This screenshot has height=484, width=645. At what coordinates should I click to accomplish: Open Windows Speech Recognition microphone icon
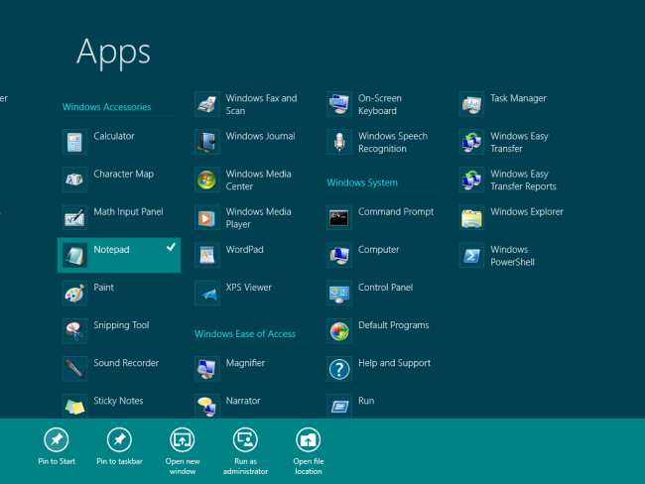click(339, 142)
